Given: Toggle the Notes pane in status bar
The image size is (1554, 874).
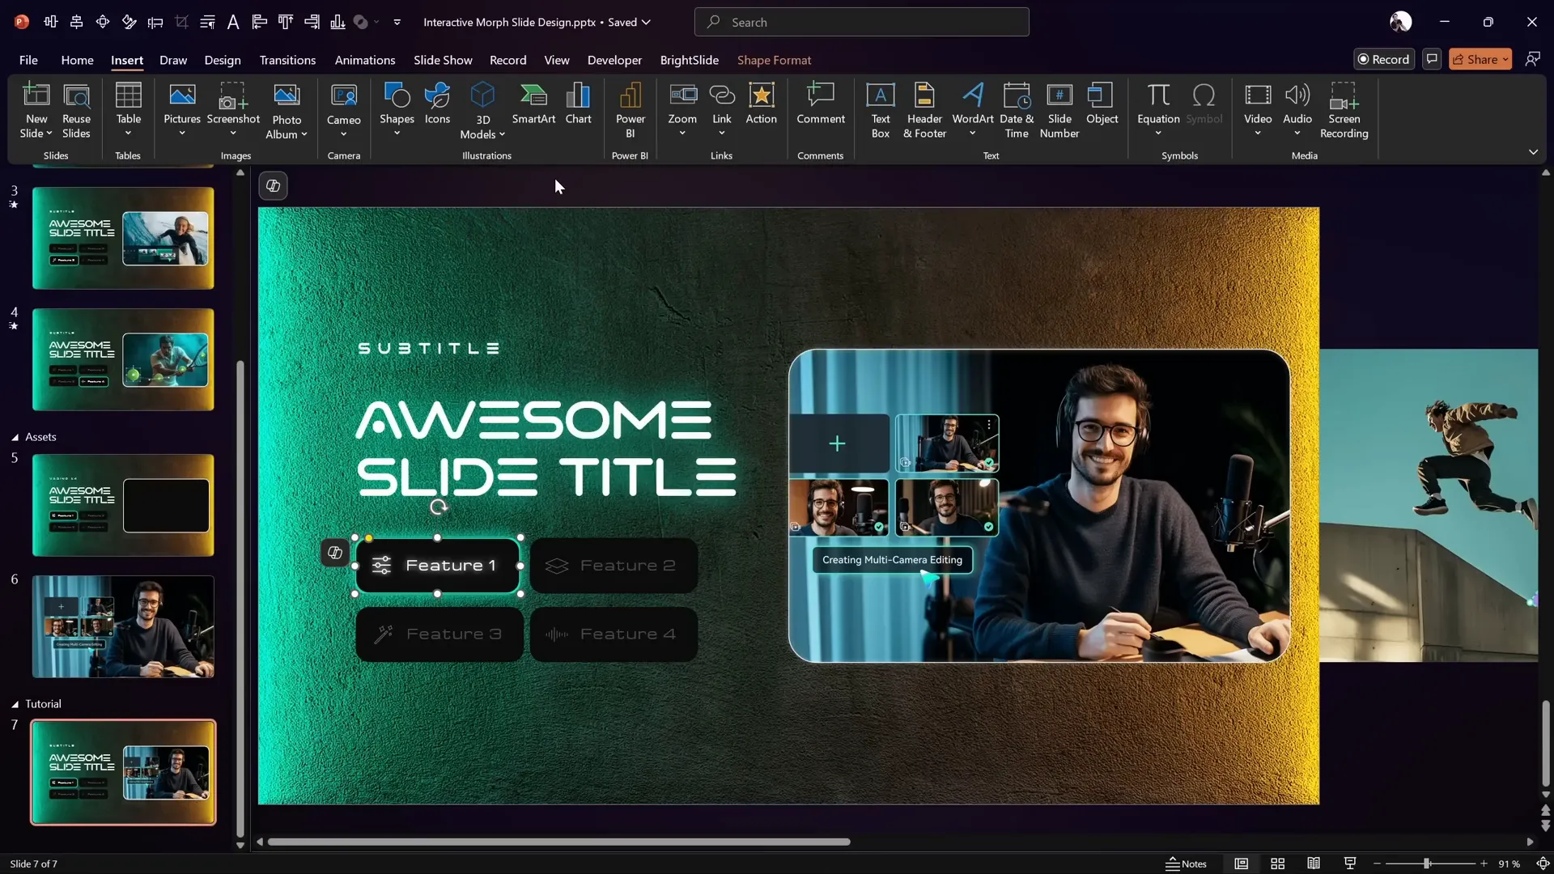Looking at the screenshot, I should point(1186,863).
